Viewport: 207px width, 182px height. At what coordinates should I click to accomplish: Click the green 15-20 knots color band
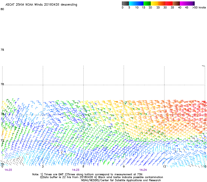tap(147, 3)
